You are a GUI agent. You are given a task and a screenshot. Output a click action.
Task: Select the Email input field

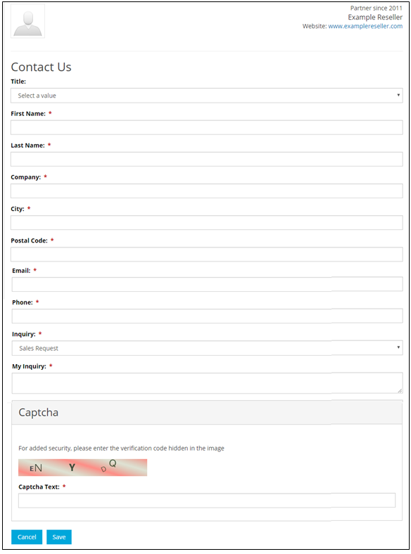[207, 285]
